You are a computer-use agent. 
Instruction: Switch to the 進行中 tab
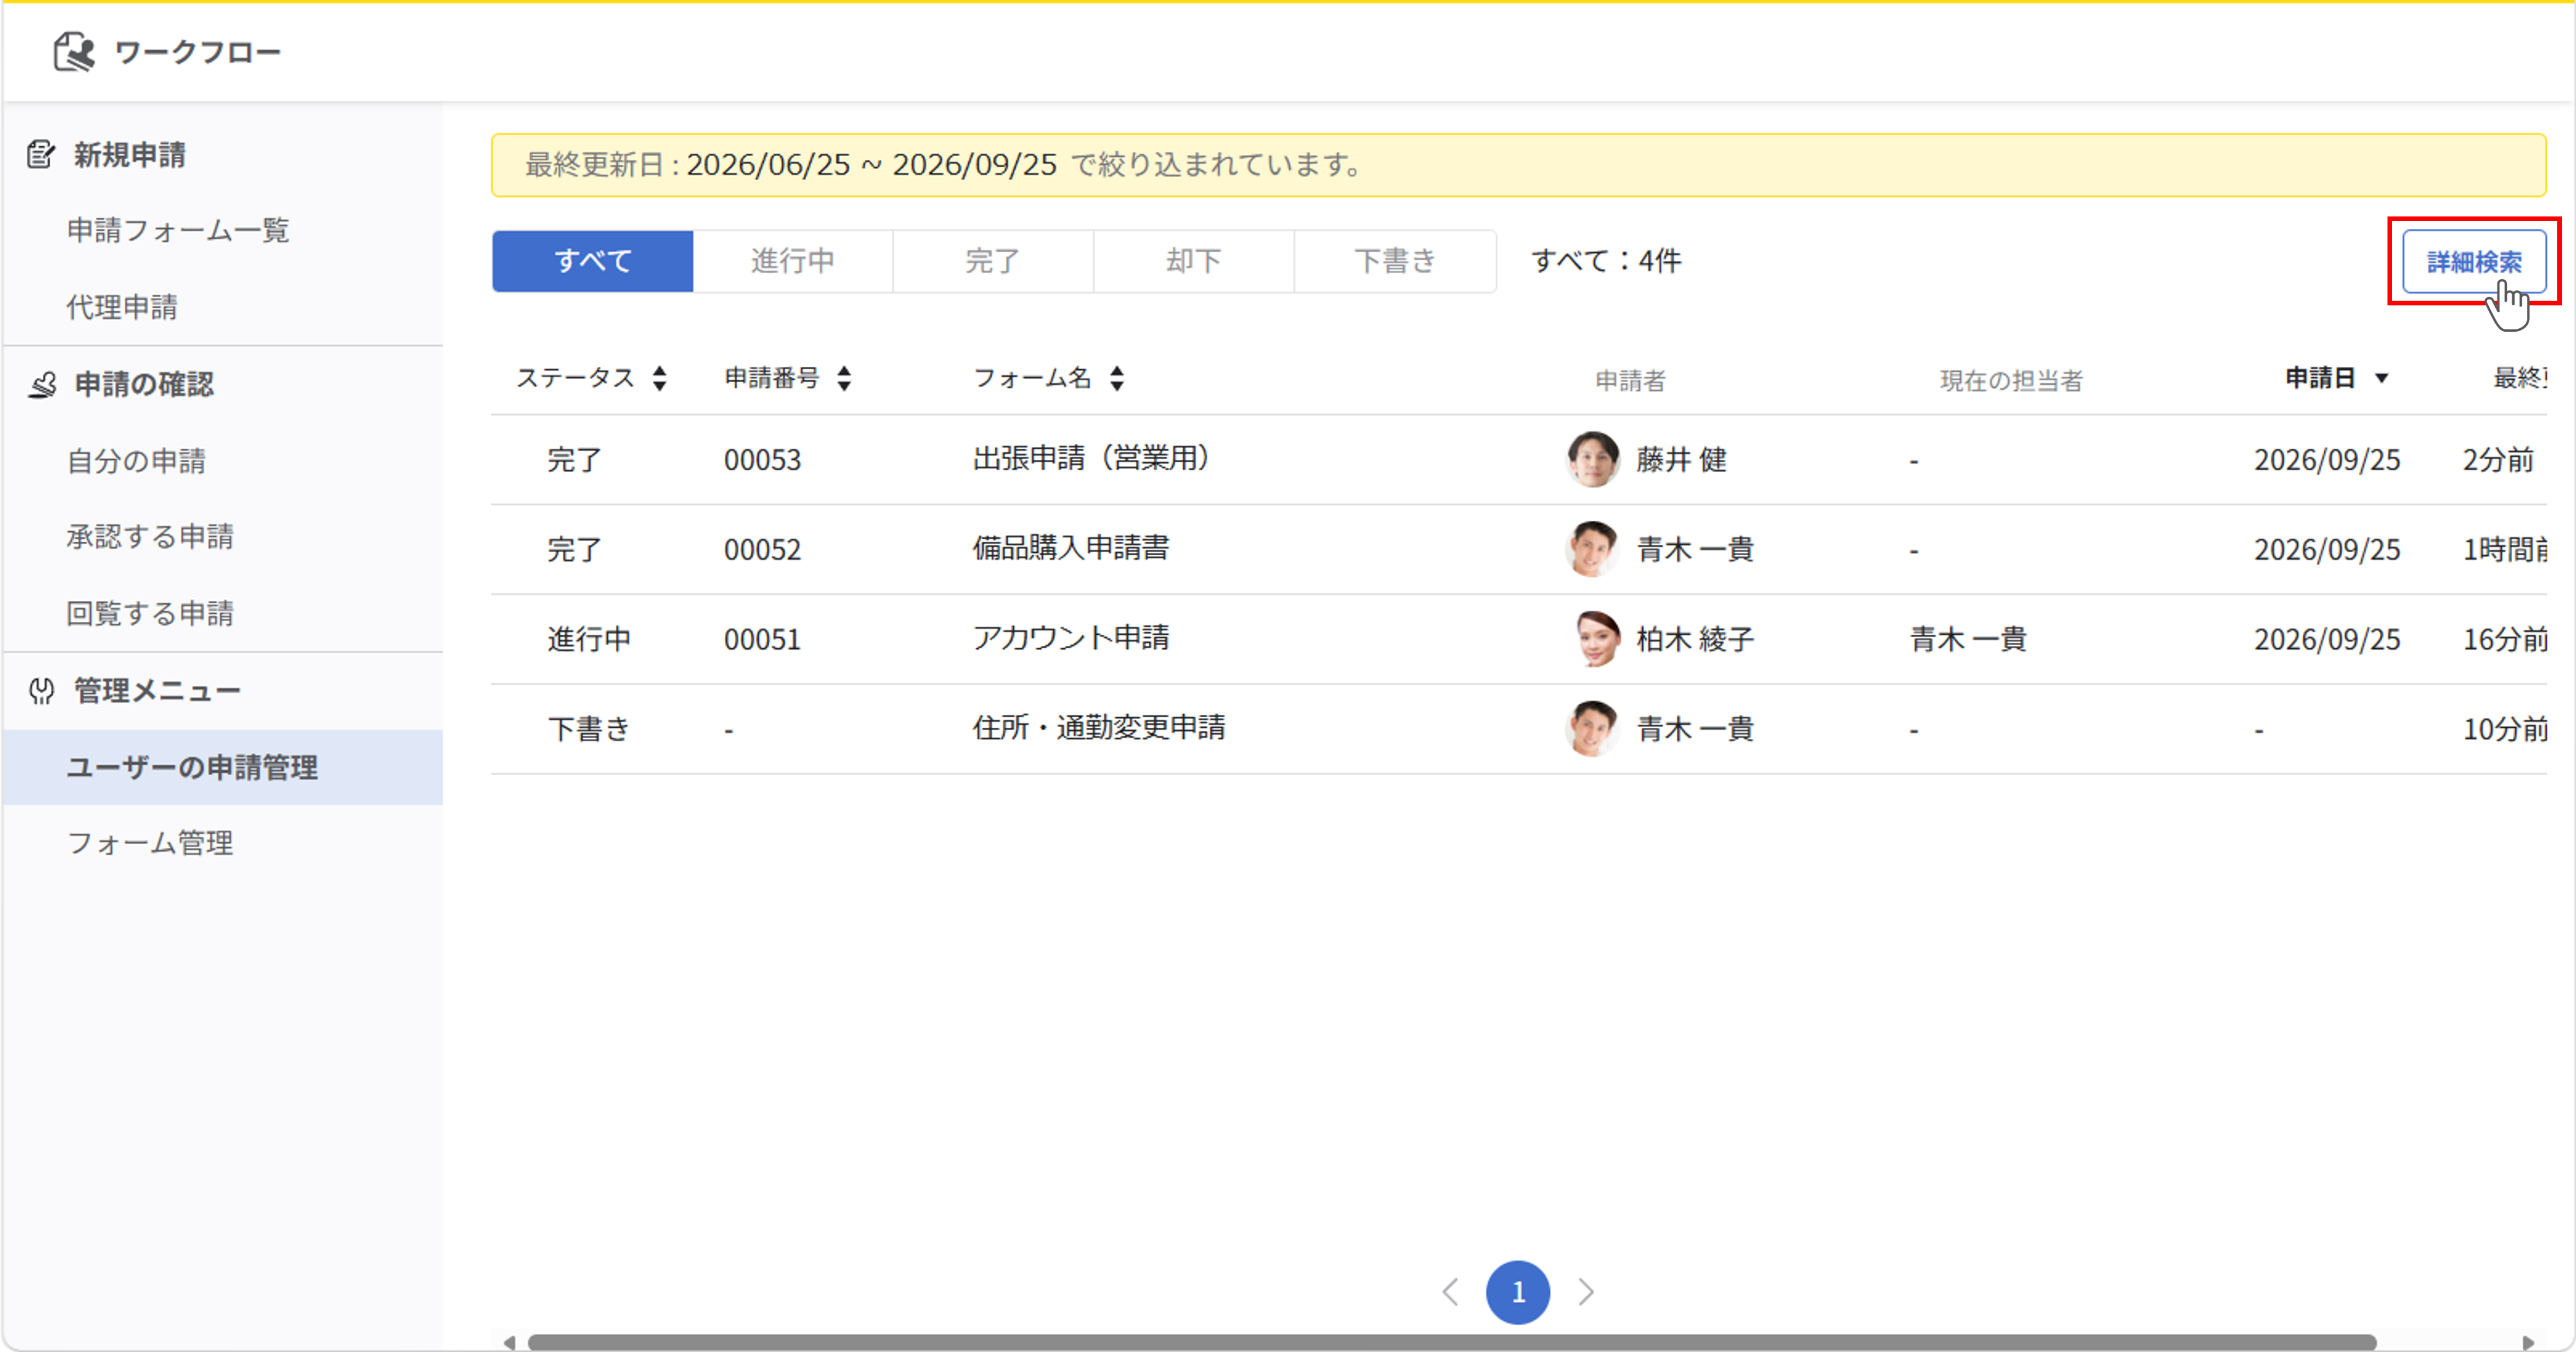point(793,262)
